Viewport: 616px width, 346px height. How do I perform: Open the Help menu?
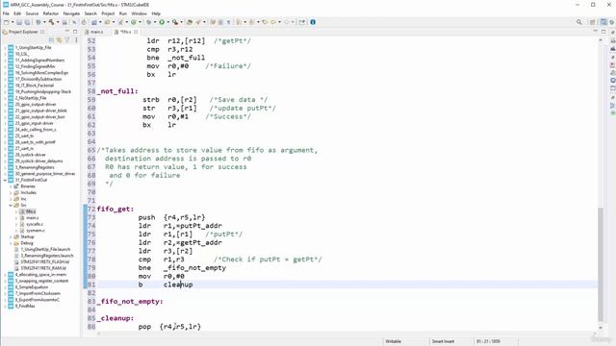[x=156, y=13]
